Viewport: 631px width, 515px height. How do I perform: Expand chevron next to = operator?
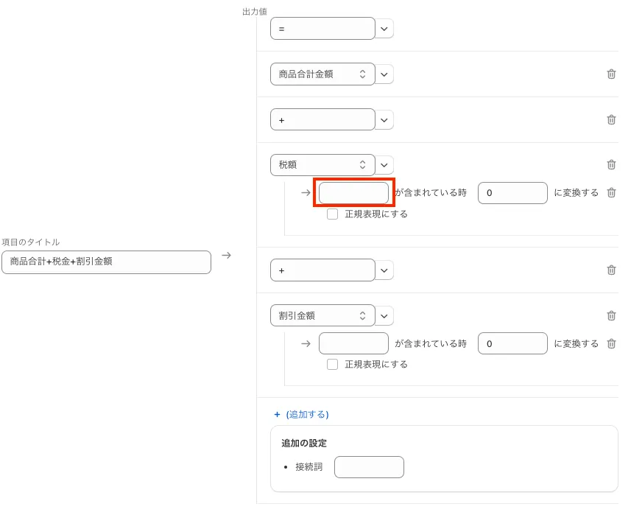(385, 29)
